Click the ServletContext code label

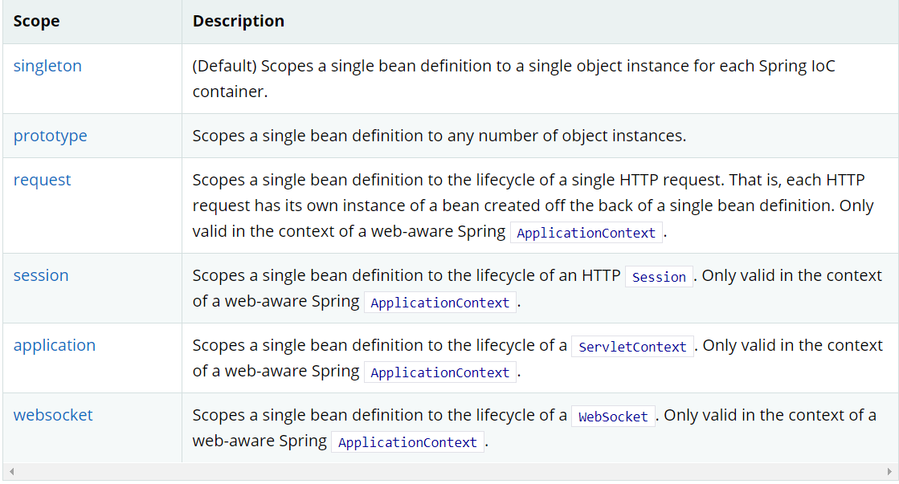632,347
